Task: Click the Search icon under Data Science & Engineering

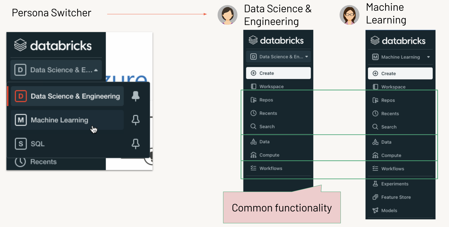Action: click(253, 126)
